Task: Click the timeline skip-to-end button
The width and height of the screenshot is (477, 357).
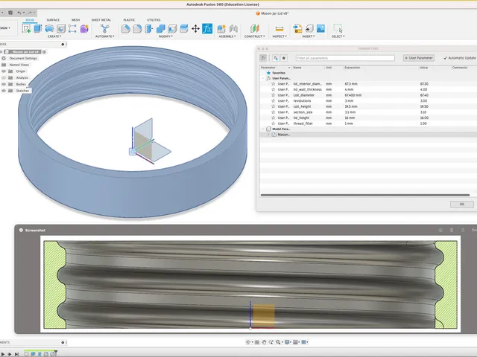Action: click(x=16, y=354)
